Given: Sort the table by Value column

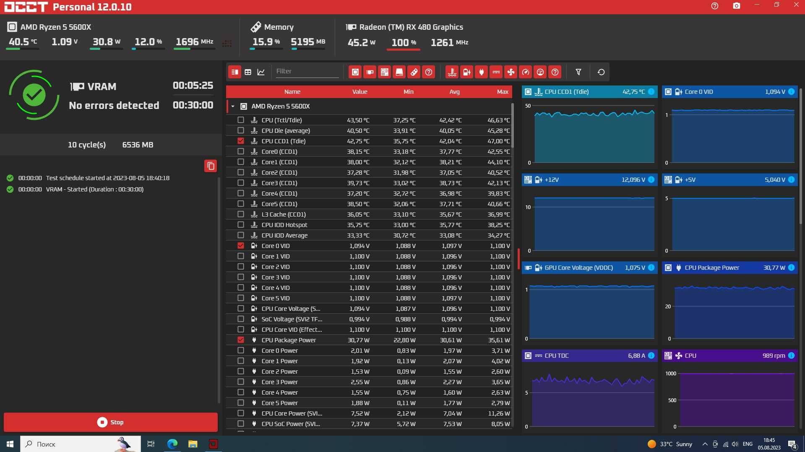Looking at the screenshot, I should pos(360,92).
